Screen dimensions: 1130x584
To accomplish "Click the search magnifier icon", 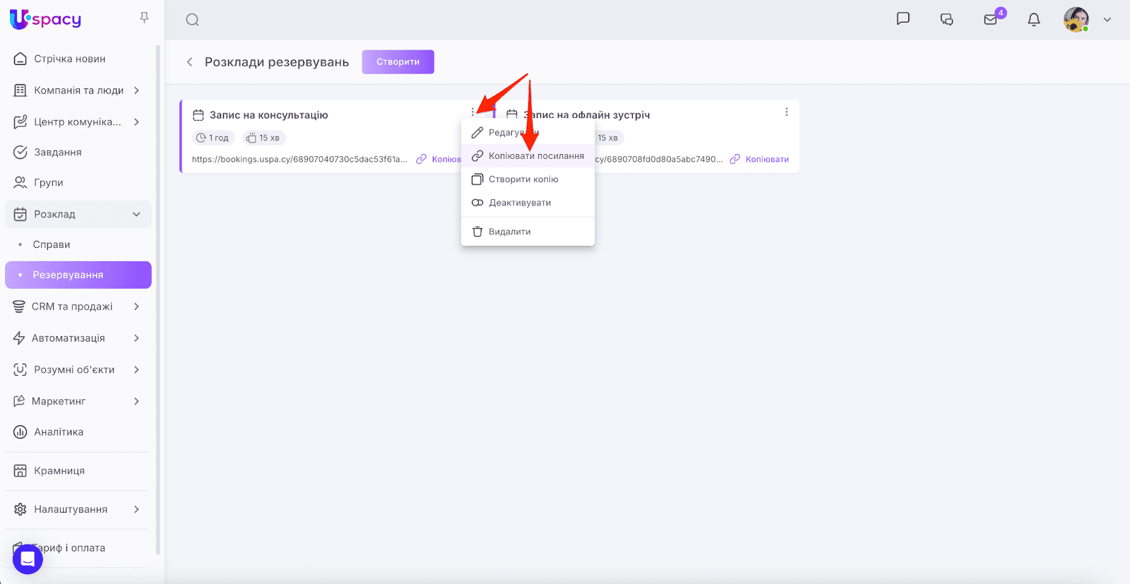I will point(192,20).
